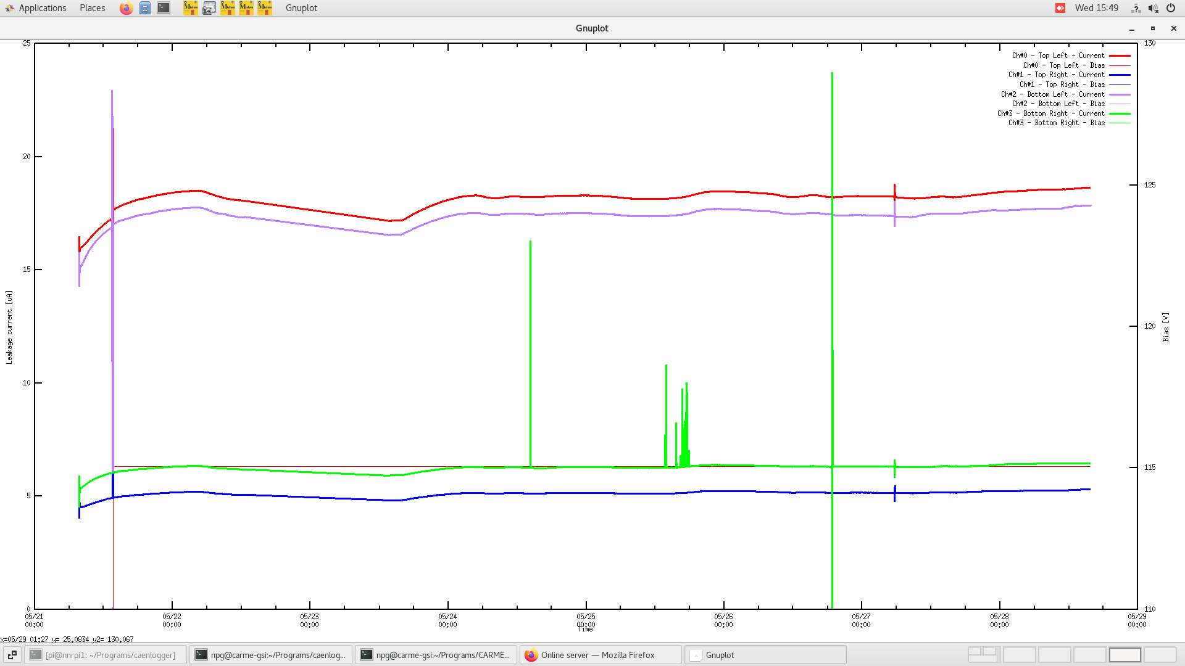Open the remote desktop viewer icon in the panel

click(x=209, y=8)
